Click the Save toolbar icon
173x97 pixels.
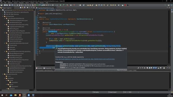pos(5,5)
